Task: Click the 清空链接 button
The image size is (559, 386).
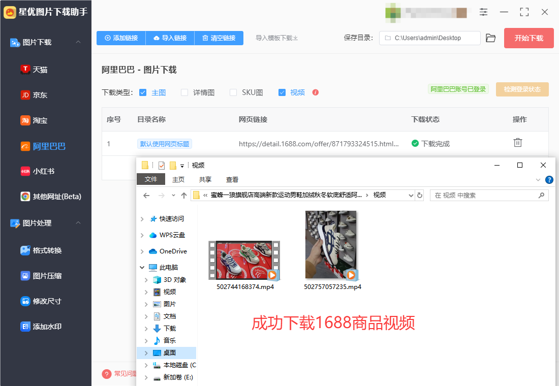Action: coord(219,38)
